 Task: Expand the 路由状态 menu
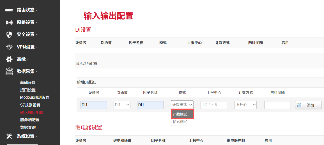pyautogui.click(x=27, y=10)
